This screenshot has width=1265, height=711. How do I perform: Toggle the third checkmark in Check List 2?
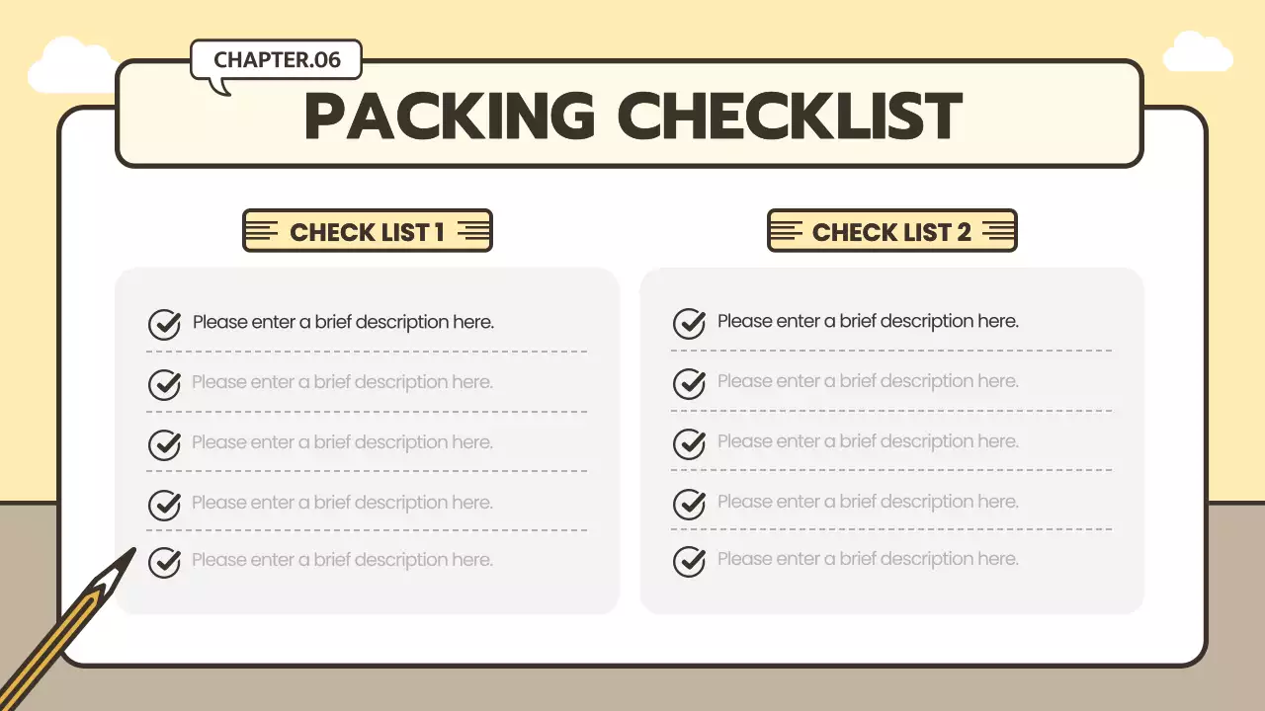[x=689, y=443]
